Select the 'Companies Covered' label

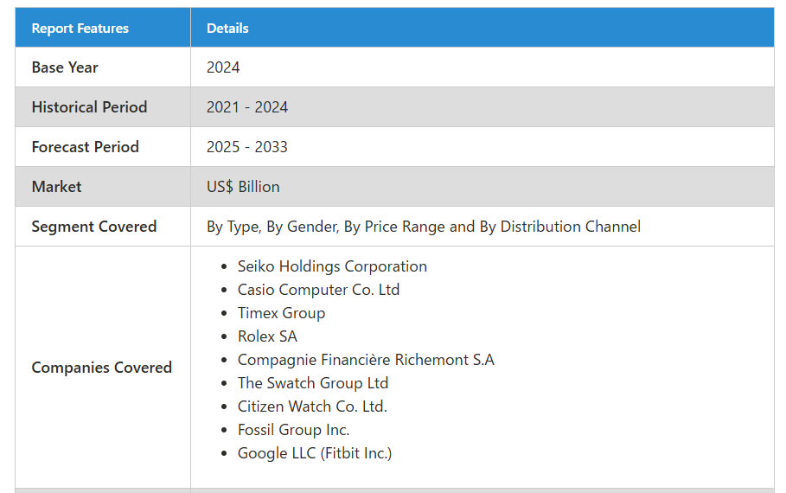[x=102, y=367]
